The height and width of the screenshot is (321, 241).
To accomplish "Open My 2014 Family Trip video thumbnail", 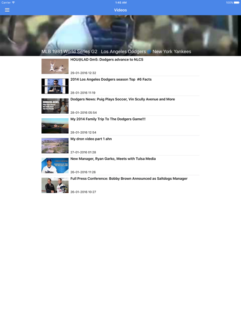I will coord(55,126).
